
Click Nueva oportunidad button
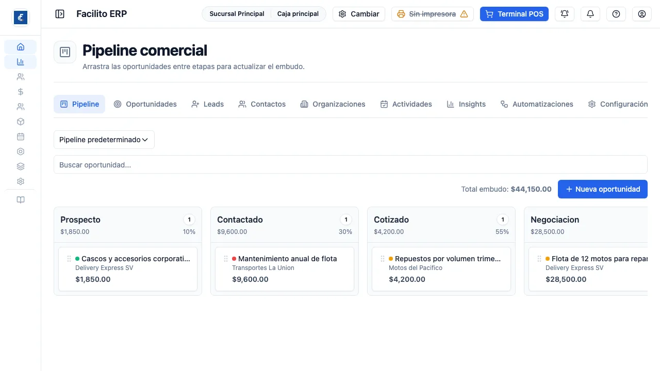click(603, 189)
